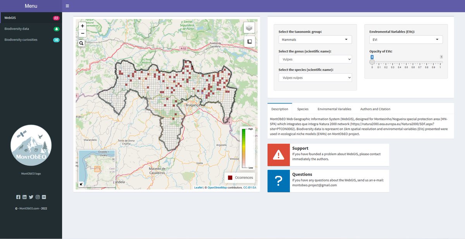Screen dimensions: 465x239
Task: Open the Leaflet attribution link
Action: pyautogui.click(x=198, y=187)
